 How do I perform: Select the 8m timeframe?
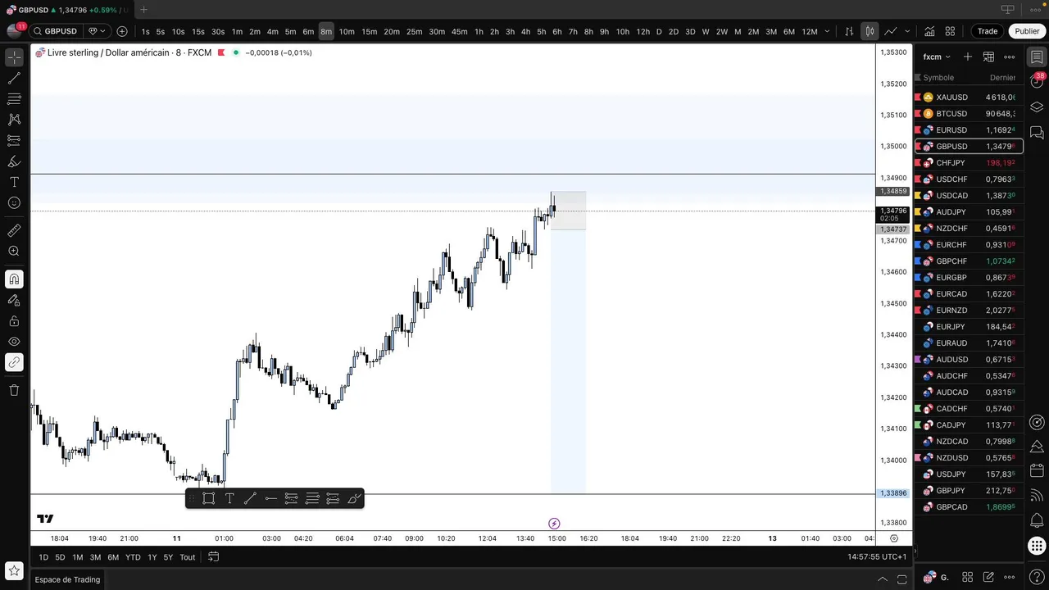point(326,31)
